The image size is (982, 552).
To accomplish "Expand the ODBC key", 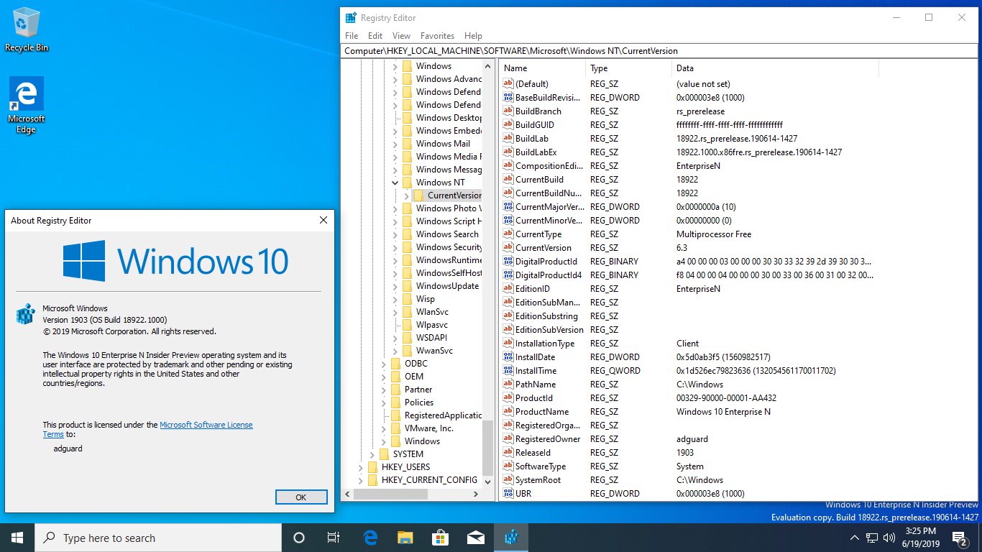I will 383,364.
